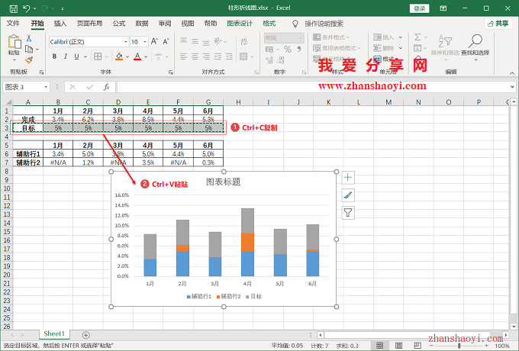This screenshot has width=519, height=351.
Task: Click the Borders icon
Action: coord(98,56)
